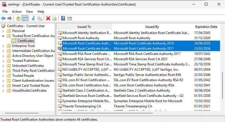Click certificate icon of Starfield Class 2 row
The height and width of the screenshot is (122, 225).
(x=60, y=91)
